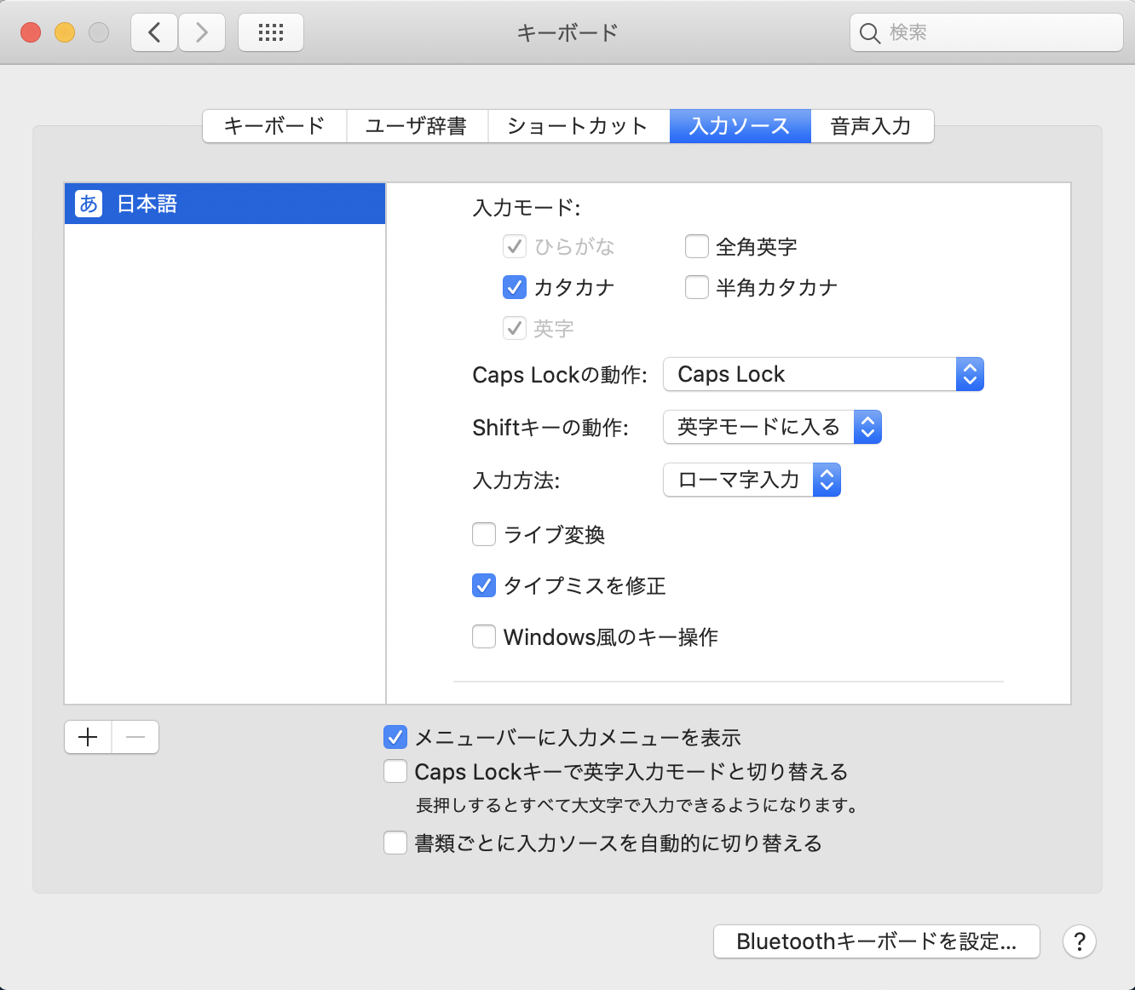Enable Caps Lockキーで英字入力モードと切り替える

click(x=395, y=771)
